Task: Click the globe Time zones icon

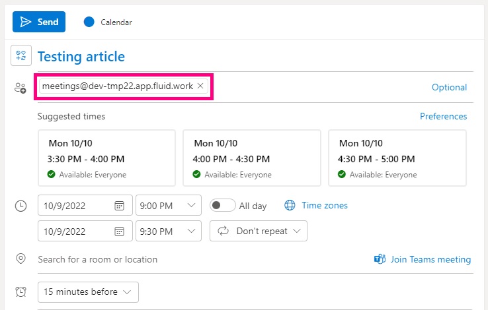Action: tap(290, 205)
